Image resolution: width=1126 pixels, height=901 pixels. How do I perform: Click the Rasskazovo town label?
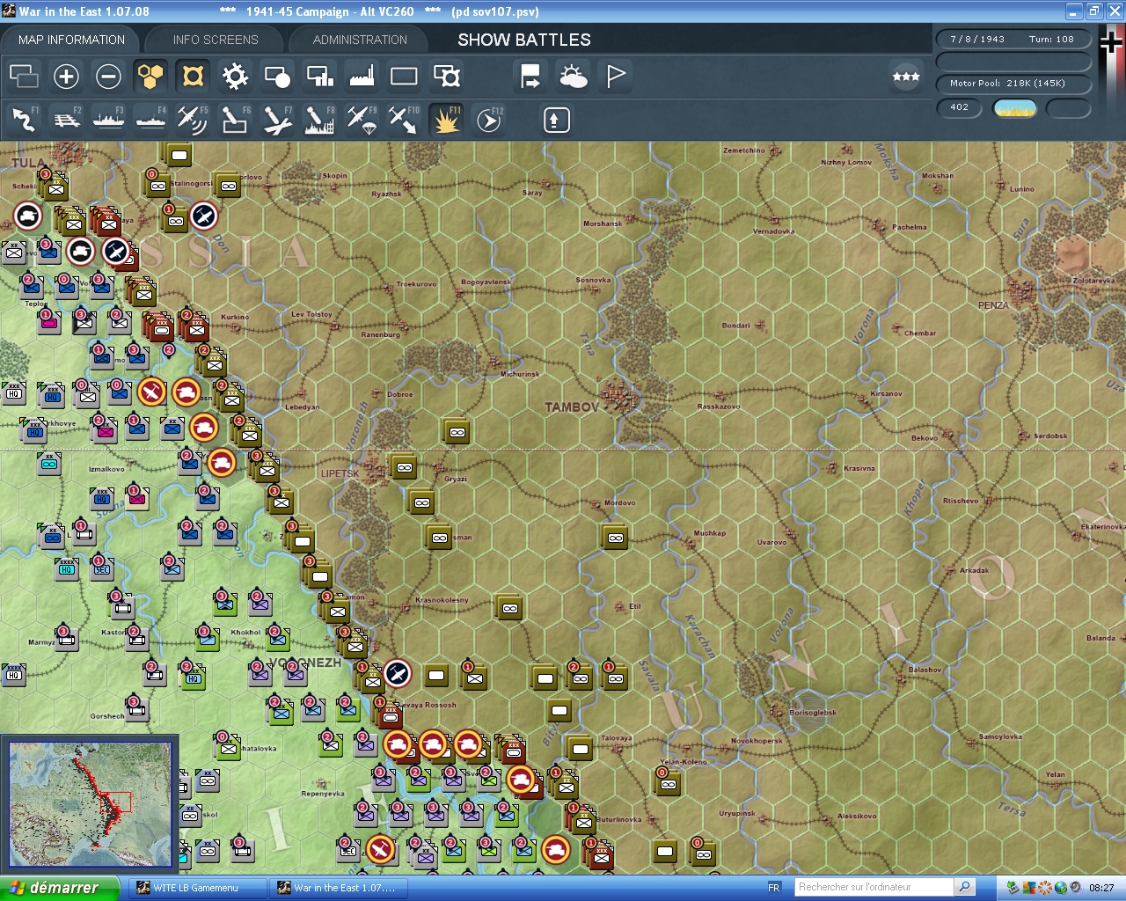click(x=719, y=407)
